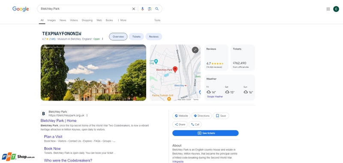
Task: Open the Bletchley Park | Home result
Action: click(x=58, y=121)
